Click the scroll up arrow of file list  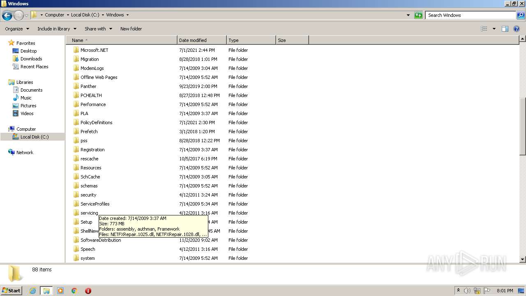click(522, 39)
